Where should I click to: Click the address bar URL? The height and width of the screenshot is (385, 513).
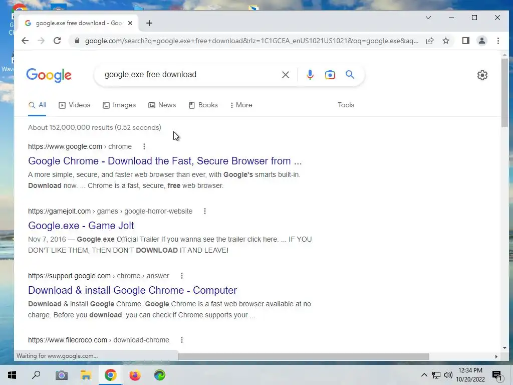pyautogui.click(x=251, y=41)
